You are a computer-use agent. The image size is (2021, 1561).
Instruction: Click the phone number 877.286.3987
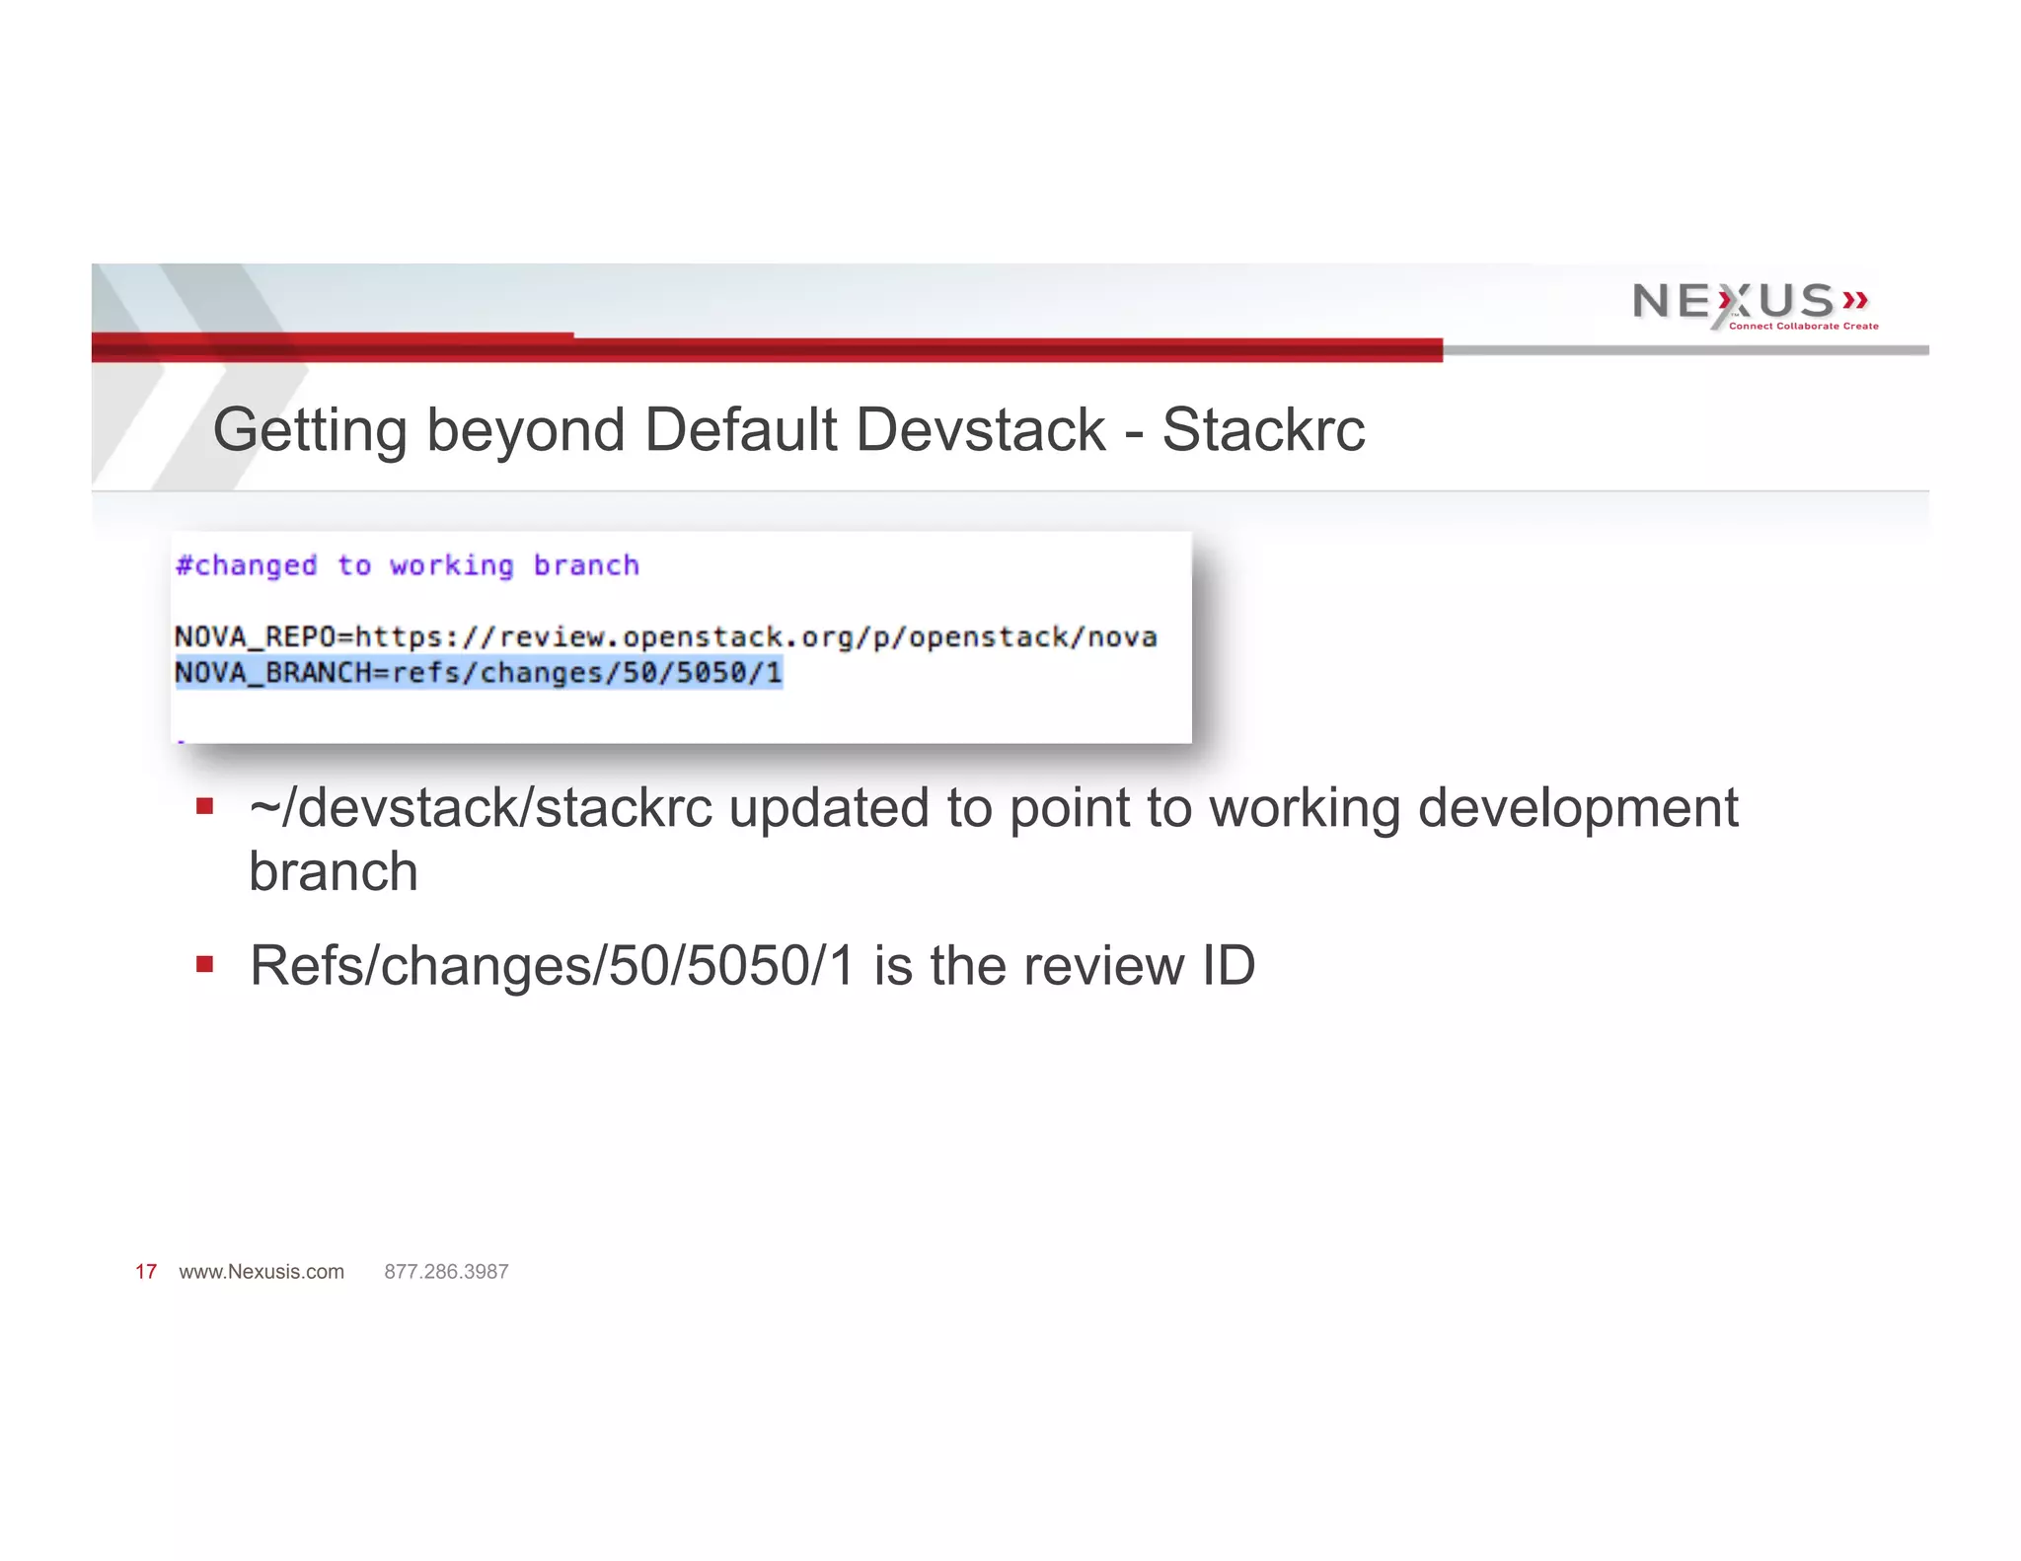pos(446,1272)
